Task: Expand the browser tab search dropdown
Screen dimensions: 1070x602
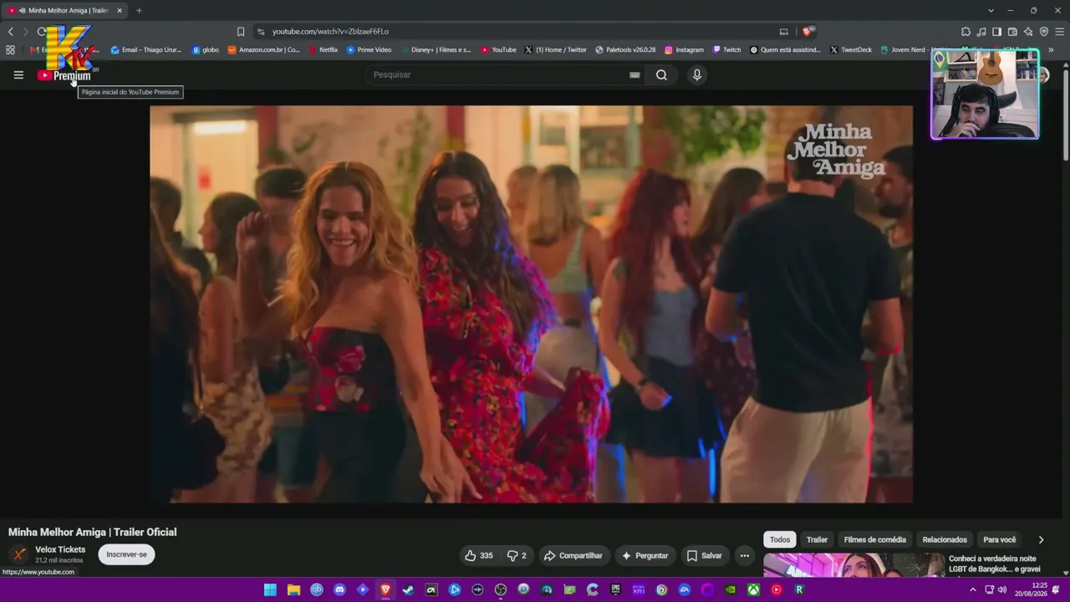Action: pyautogui.click(x=991, y=11)
